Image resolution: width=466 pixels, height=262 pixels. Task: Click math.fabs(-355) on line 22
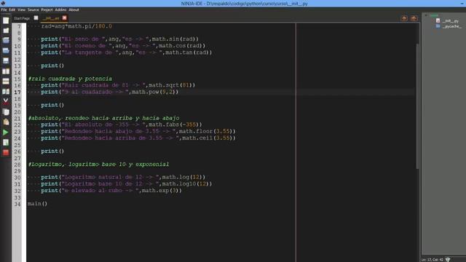[173, 124]
